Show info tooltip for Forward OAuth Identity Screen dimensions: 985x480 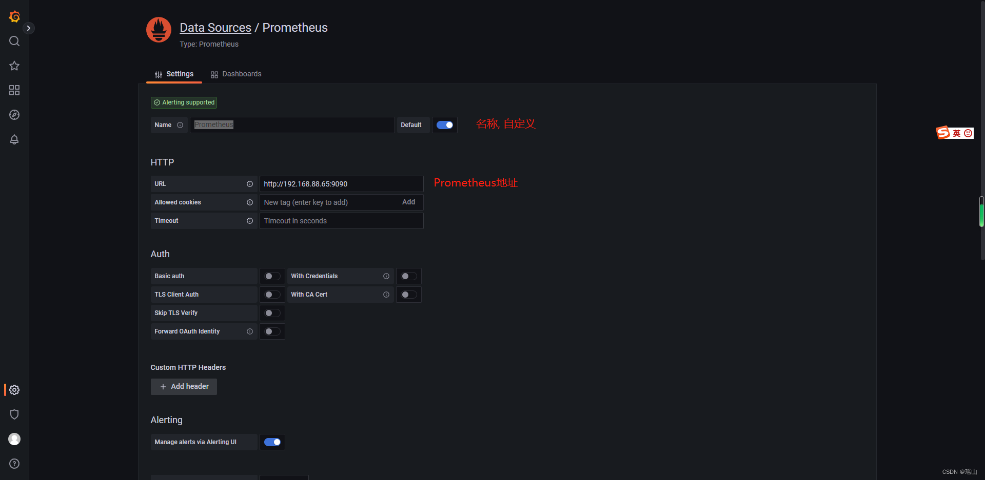coord(250,331)
